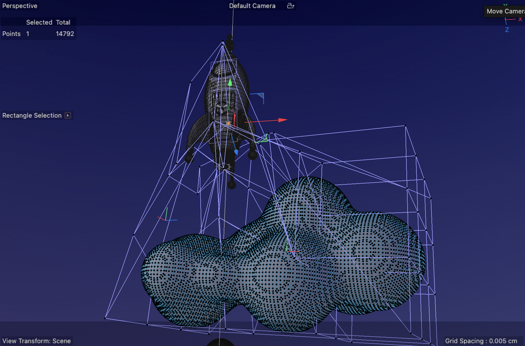525x346 pixels.
Task: Click the Selected column header
Action: pos(39,22)
